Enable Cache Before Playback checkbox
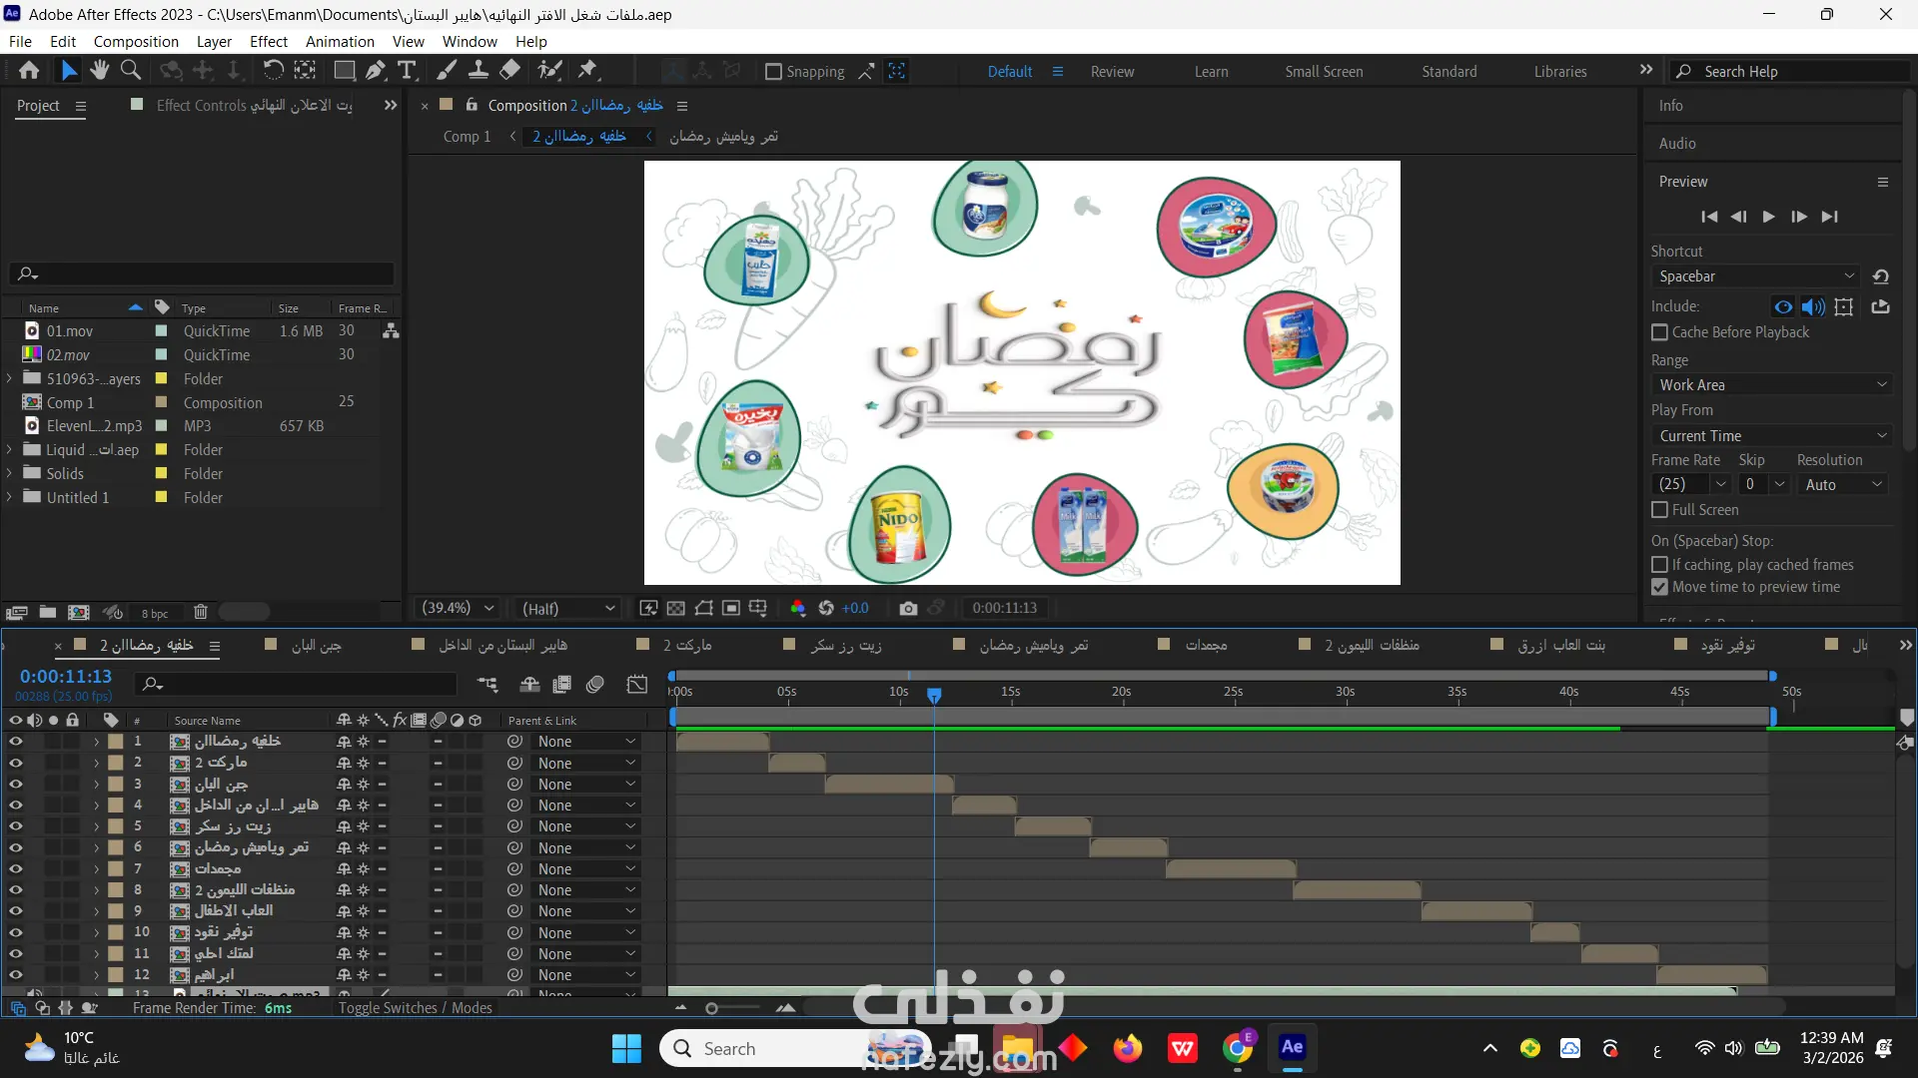The height and width of the screenshot is (1078, 1918). click(1660, 332)
